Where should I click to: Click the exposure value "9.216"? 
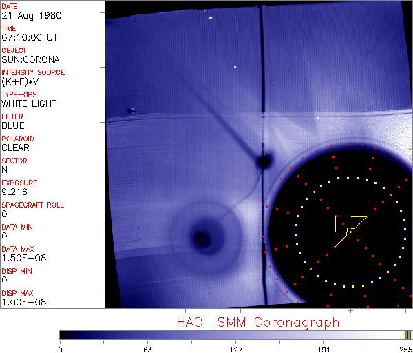[x=14, y=192]
